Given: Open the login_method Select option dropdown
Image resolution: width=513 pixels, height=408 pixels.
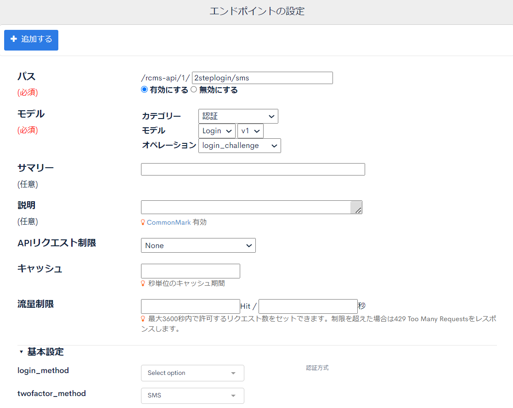Looking at the screenshot, I should tap(192, 373).
